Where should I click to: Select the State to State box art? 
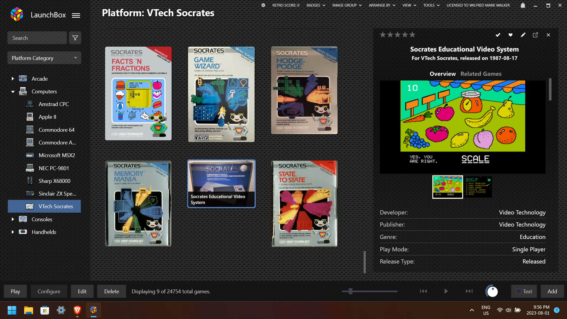click(x=304, y=204)
